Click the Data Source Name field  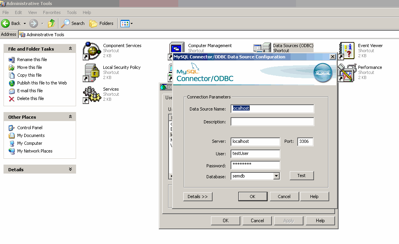(x=272, y=109)
